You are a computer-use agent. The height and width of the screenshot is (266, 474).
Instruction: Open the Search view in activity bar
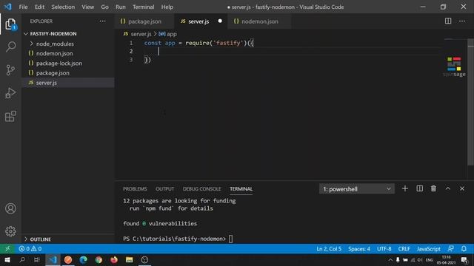coord(10,47)
